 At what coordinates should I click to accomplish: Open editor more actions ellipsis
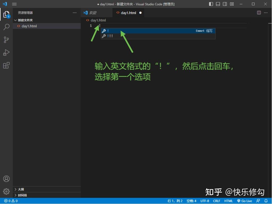pos(266,13)
